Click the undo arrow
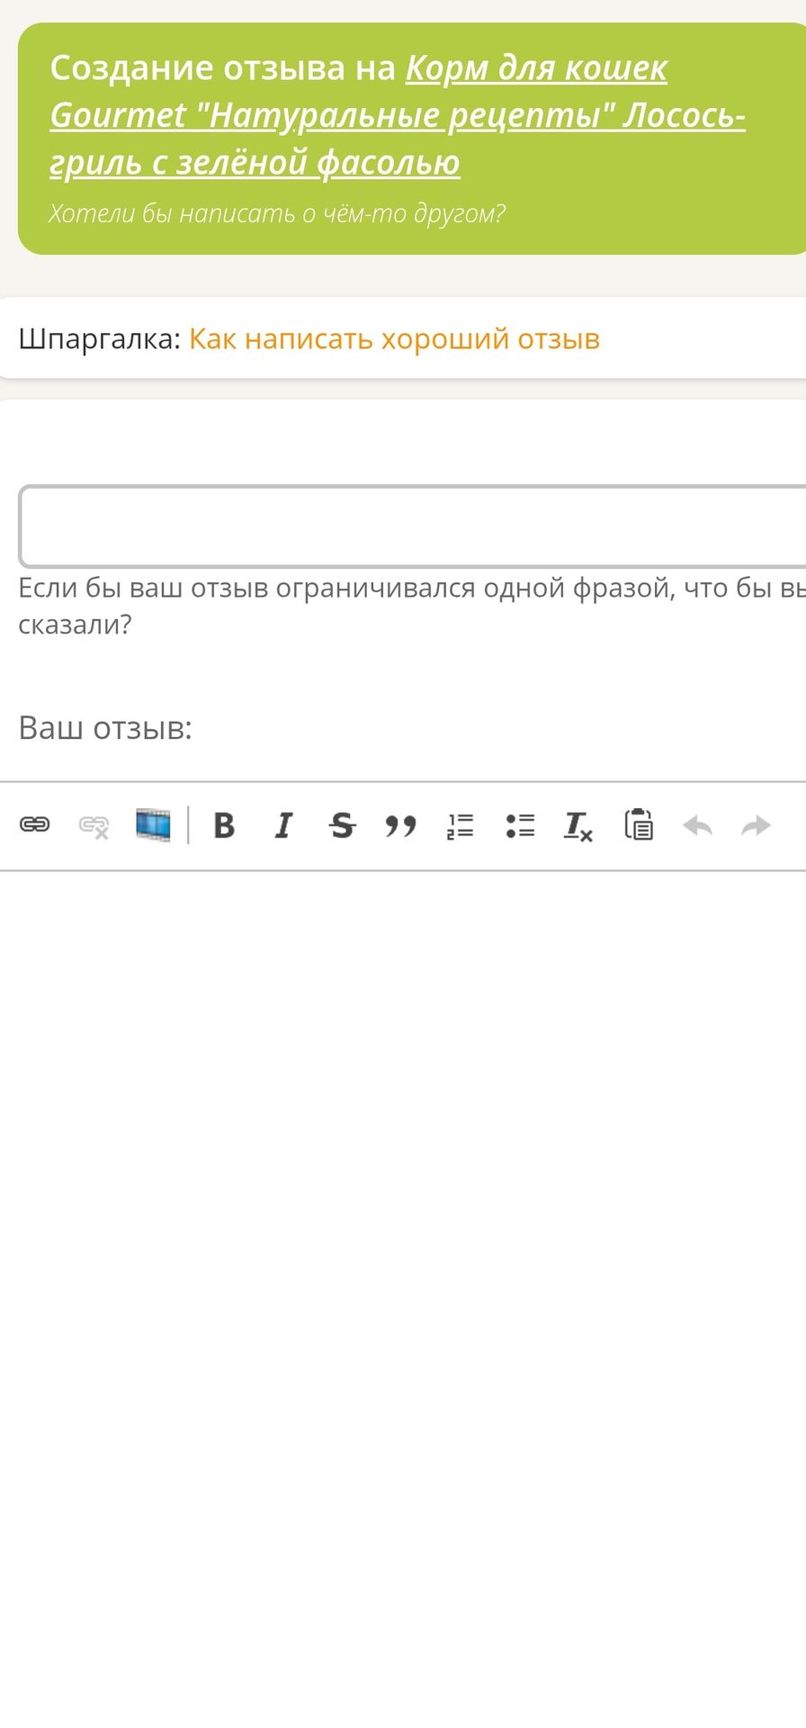806x1728 pixels. click(x=697, y=825)
